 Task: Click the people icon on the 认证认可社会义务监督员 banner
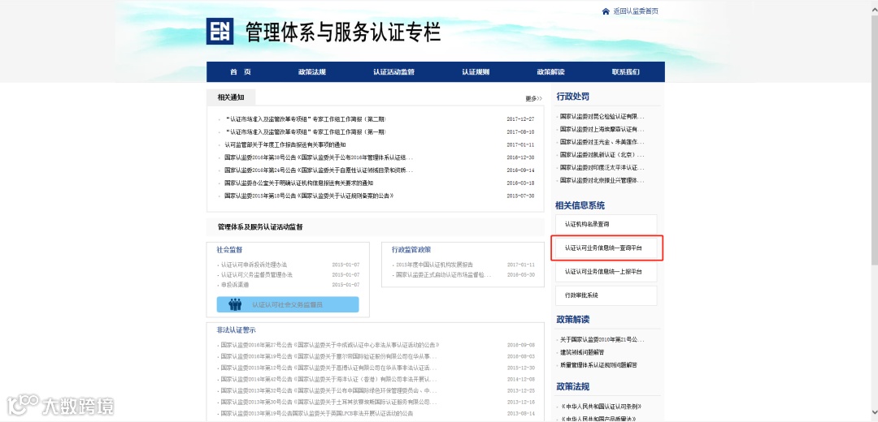(x=235, y=304)
